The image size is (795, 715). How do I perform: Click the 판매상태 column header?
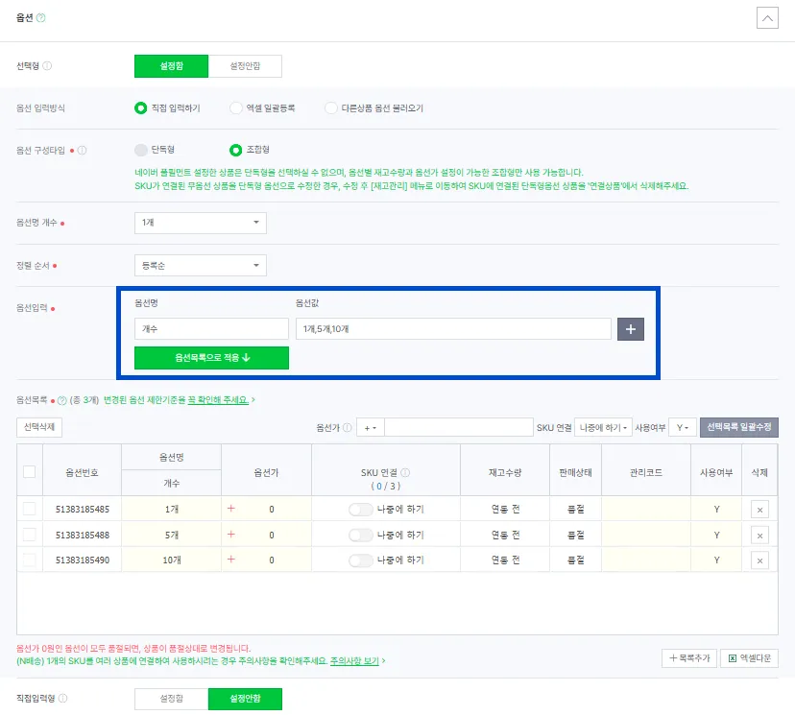[x=575, y=472]
